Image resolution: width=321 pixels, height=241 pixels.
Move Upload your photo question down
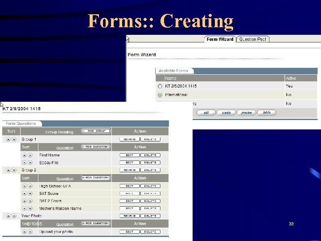(30, 232)
